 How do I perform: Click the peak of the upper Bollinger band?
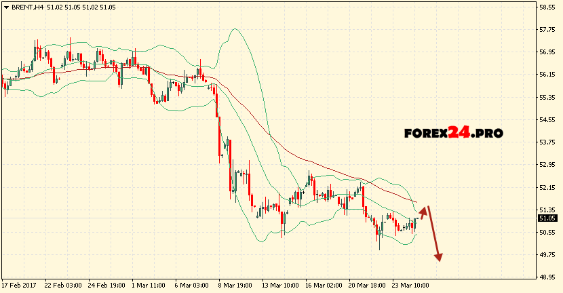(x=235, y=30)
